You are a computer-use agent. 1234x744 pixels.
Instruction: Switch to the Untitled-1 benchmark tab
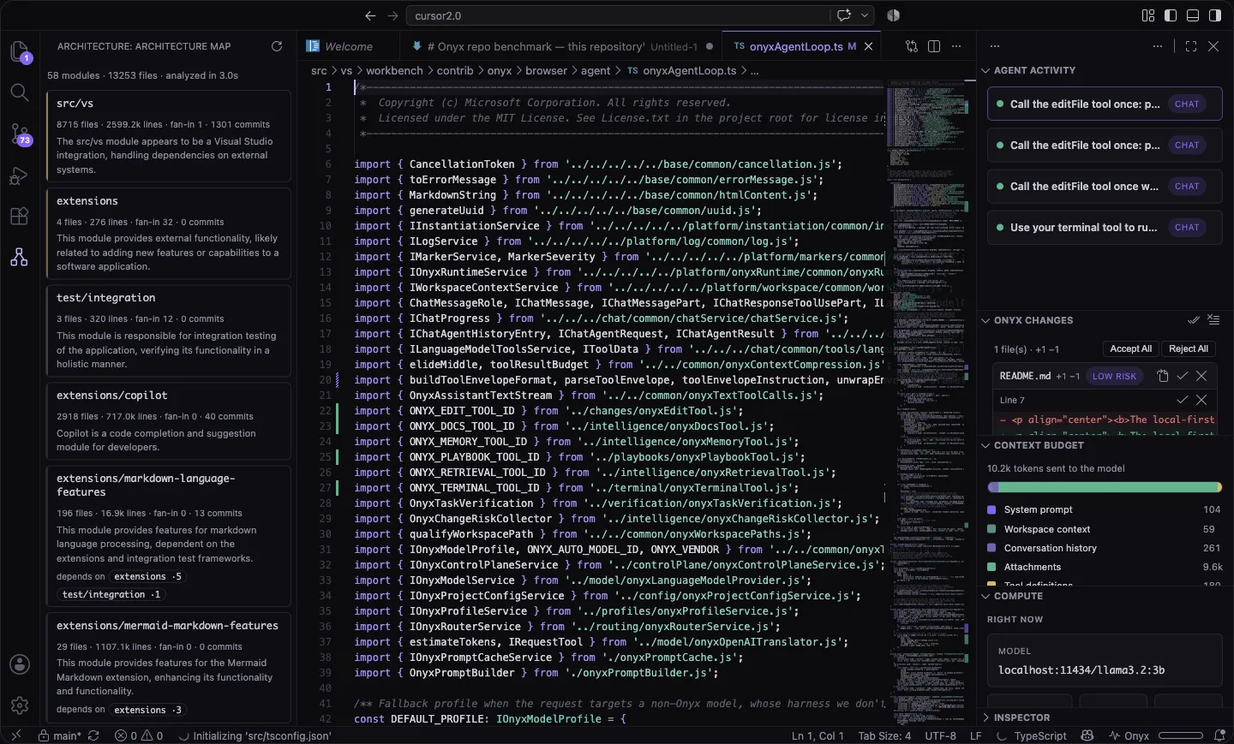pos(561,46)
